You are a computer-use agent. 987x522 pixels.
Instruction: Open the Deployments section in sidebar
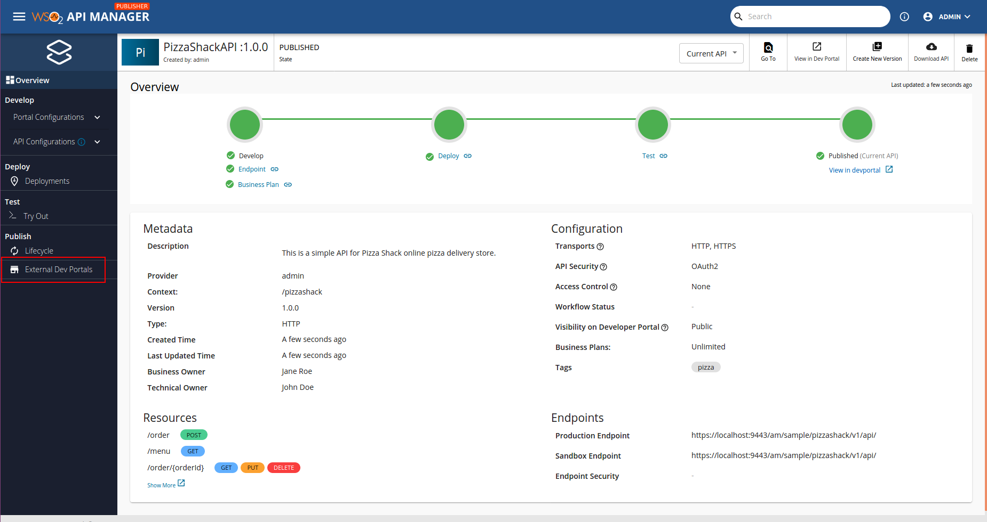[x=46, y=181]
